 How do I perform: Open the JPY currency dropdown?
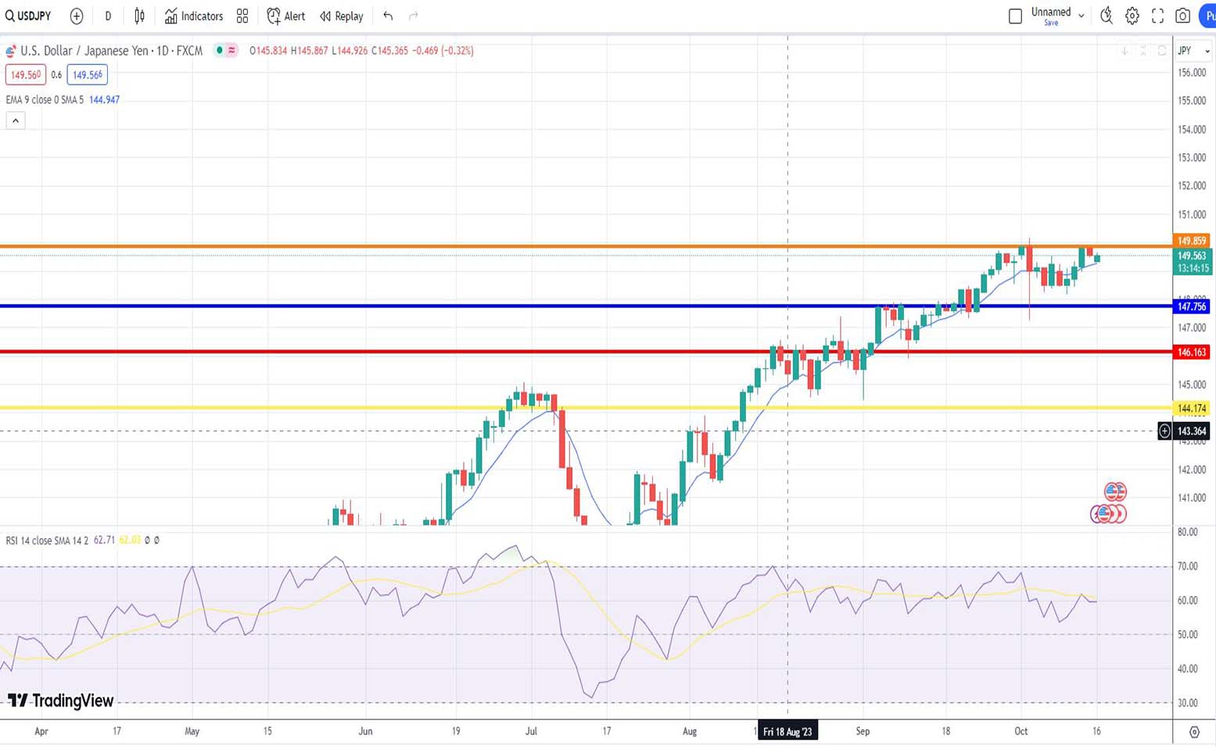coord(1193,51)
